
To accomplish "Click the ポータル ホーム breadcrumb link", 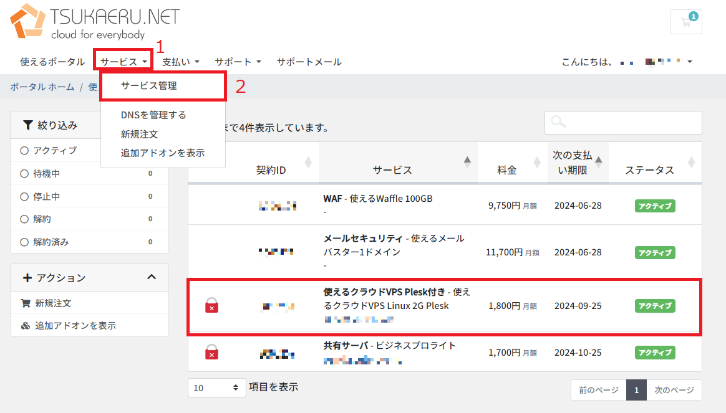I will [x=42, y=87].
